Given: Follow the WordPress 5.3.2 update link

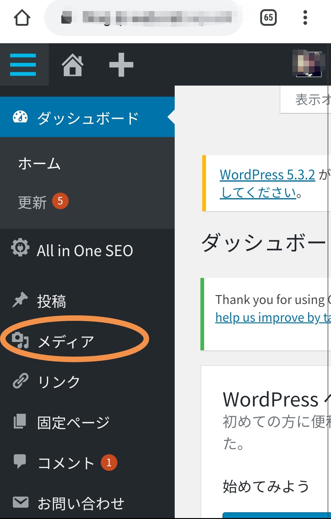Looking at the screenshot, I should 267,175.
